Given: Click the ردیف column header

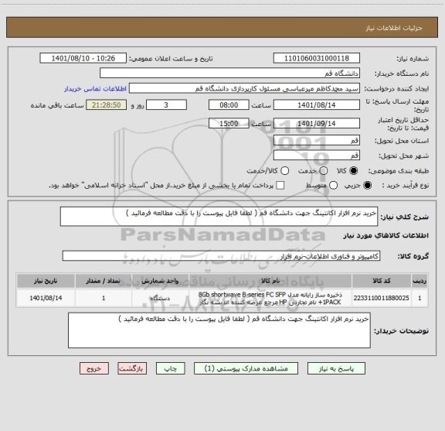Looking at the screenshot, I should [420, 281].
